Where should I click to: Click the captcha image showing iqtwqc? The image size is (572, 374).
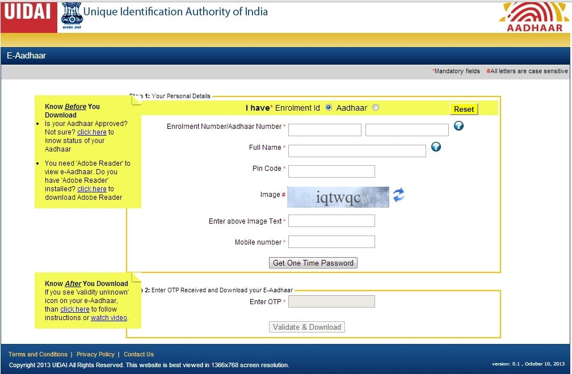(338, 197)
